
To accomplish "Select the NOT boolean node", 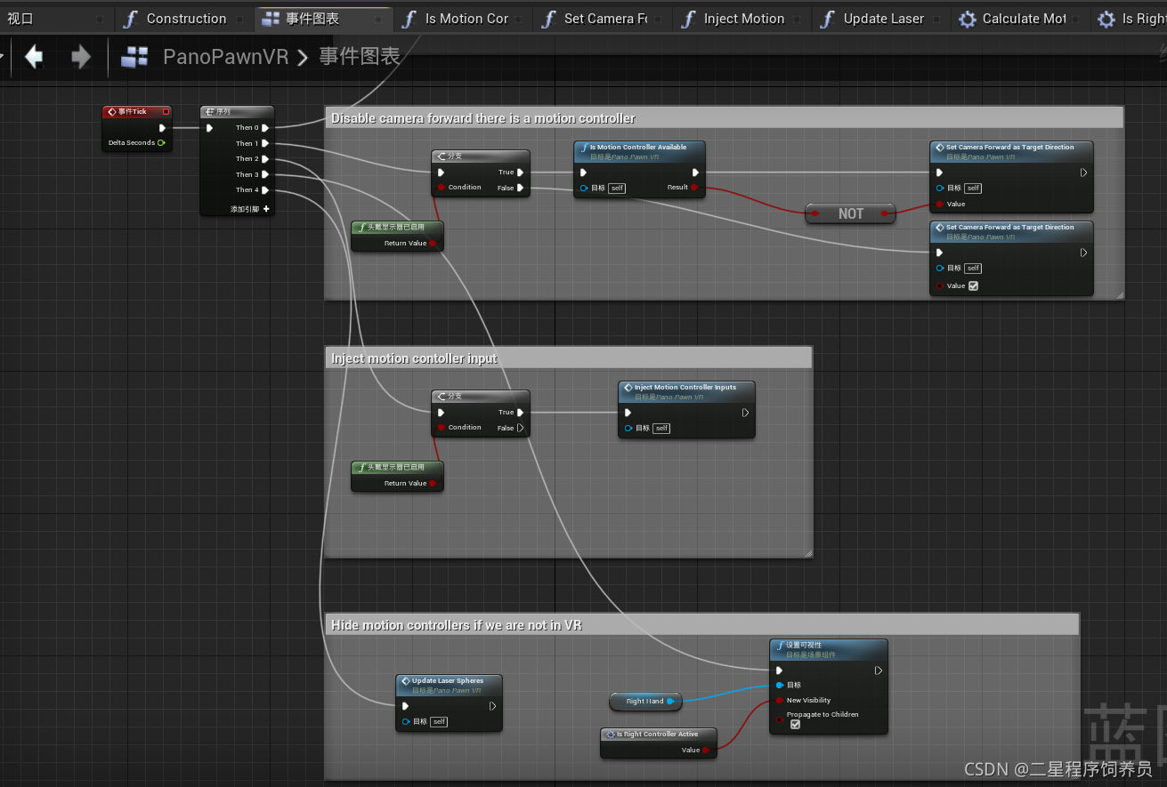I will coord(851,213).
